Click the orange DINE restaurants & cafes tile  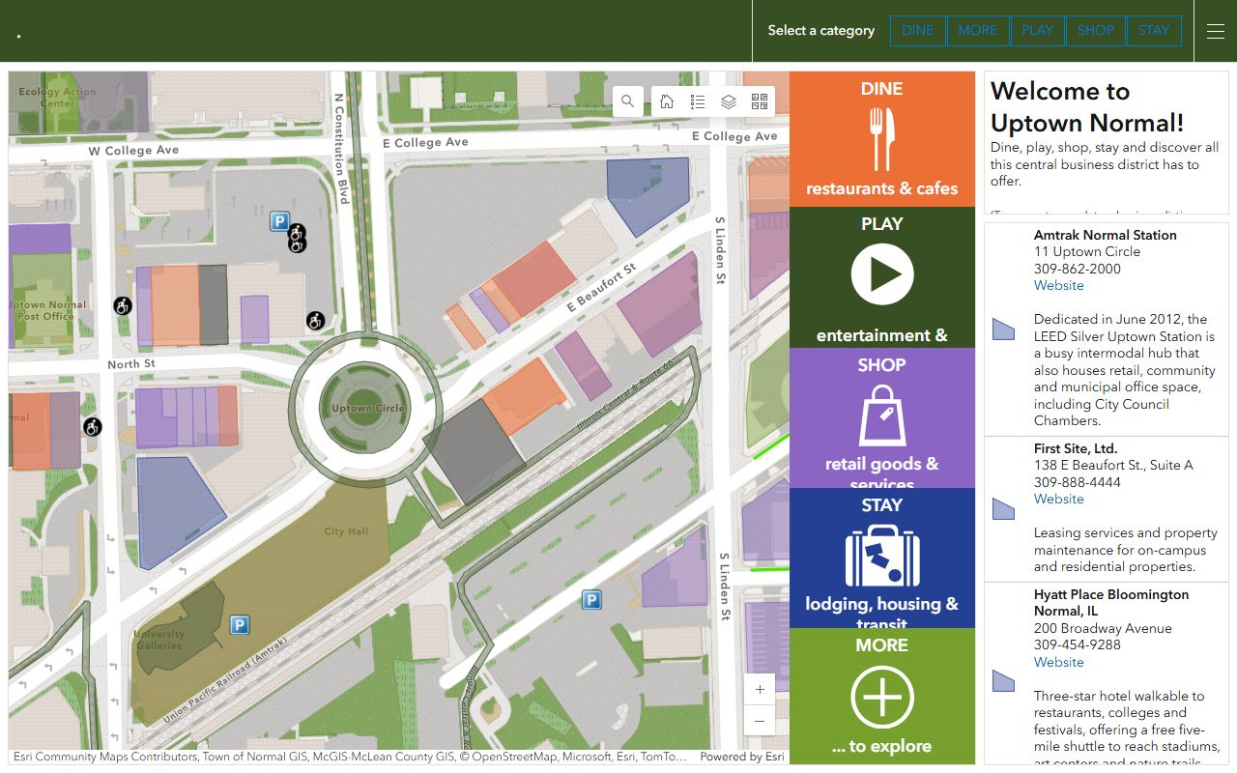click(881, 139)
